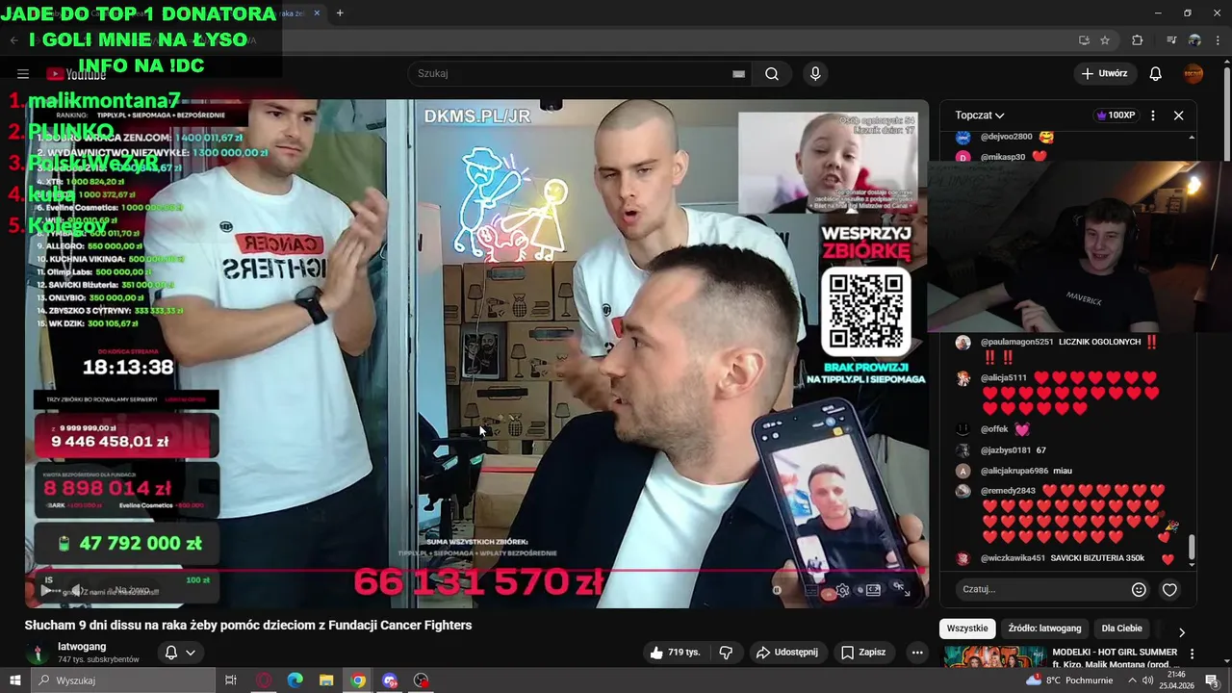
Task: Click the live chat scrollbar
Action: 1192,546
